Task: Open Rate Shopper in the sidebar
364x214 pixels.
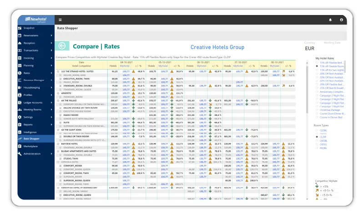Action: 31,139
